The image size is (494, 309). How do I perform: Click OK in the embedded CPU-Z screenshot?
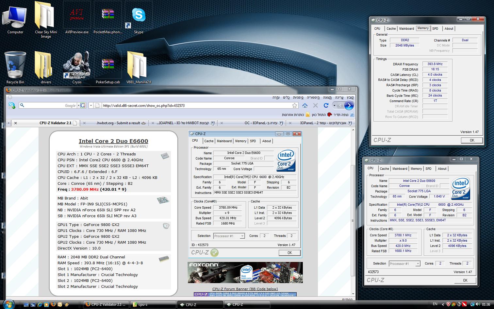[289, 253]
